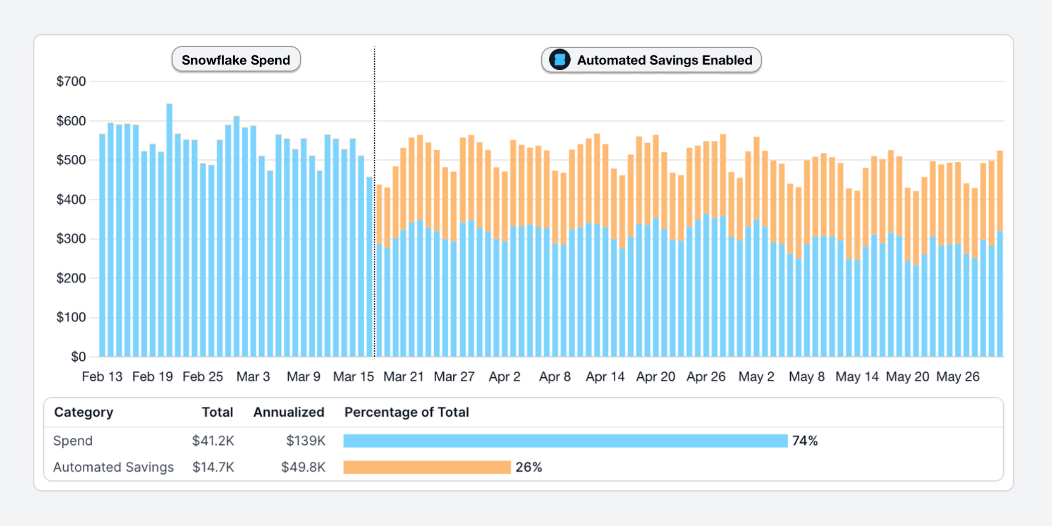The image size is (1052, 526).
Task: Click the Mar 3 x-axis label
Action: (x=253, y=376)
